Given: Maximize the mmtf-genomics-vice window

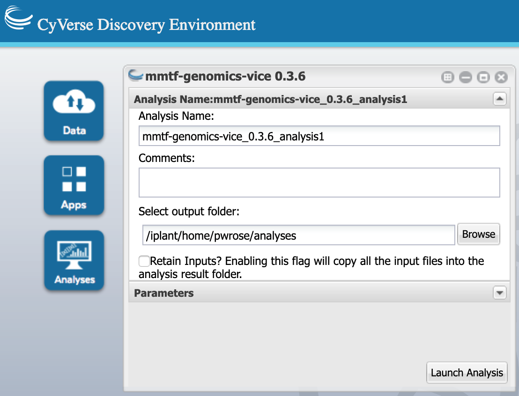Looking at the screenshot, I should coord(483,77).
